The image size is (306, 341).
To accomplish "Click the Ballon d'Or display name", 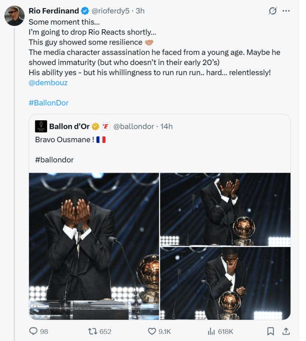I will (69, 126).
